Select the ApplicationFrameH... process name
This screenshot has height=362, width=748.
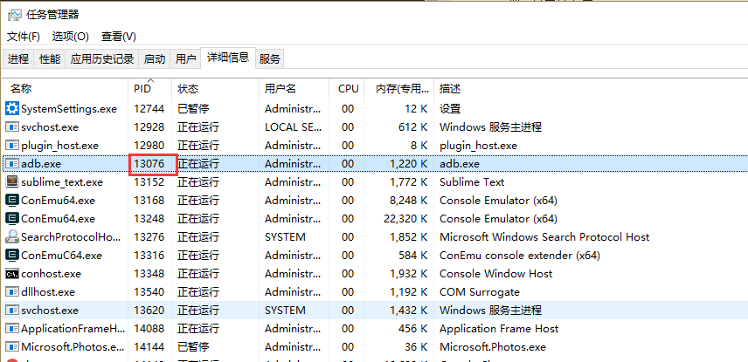73,328
